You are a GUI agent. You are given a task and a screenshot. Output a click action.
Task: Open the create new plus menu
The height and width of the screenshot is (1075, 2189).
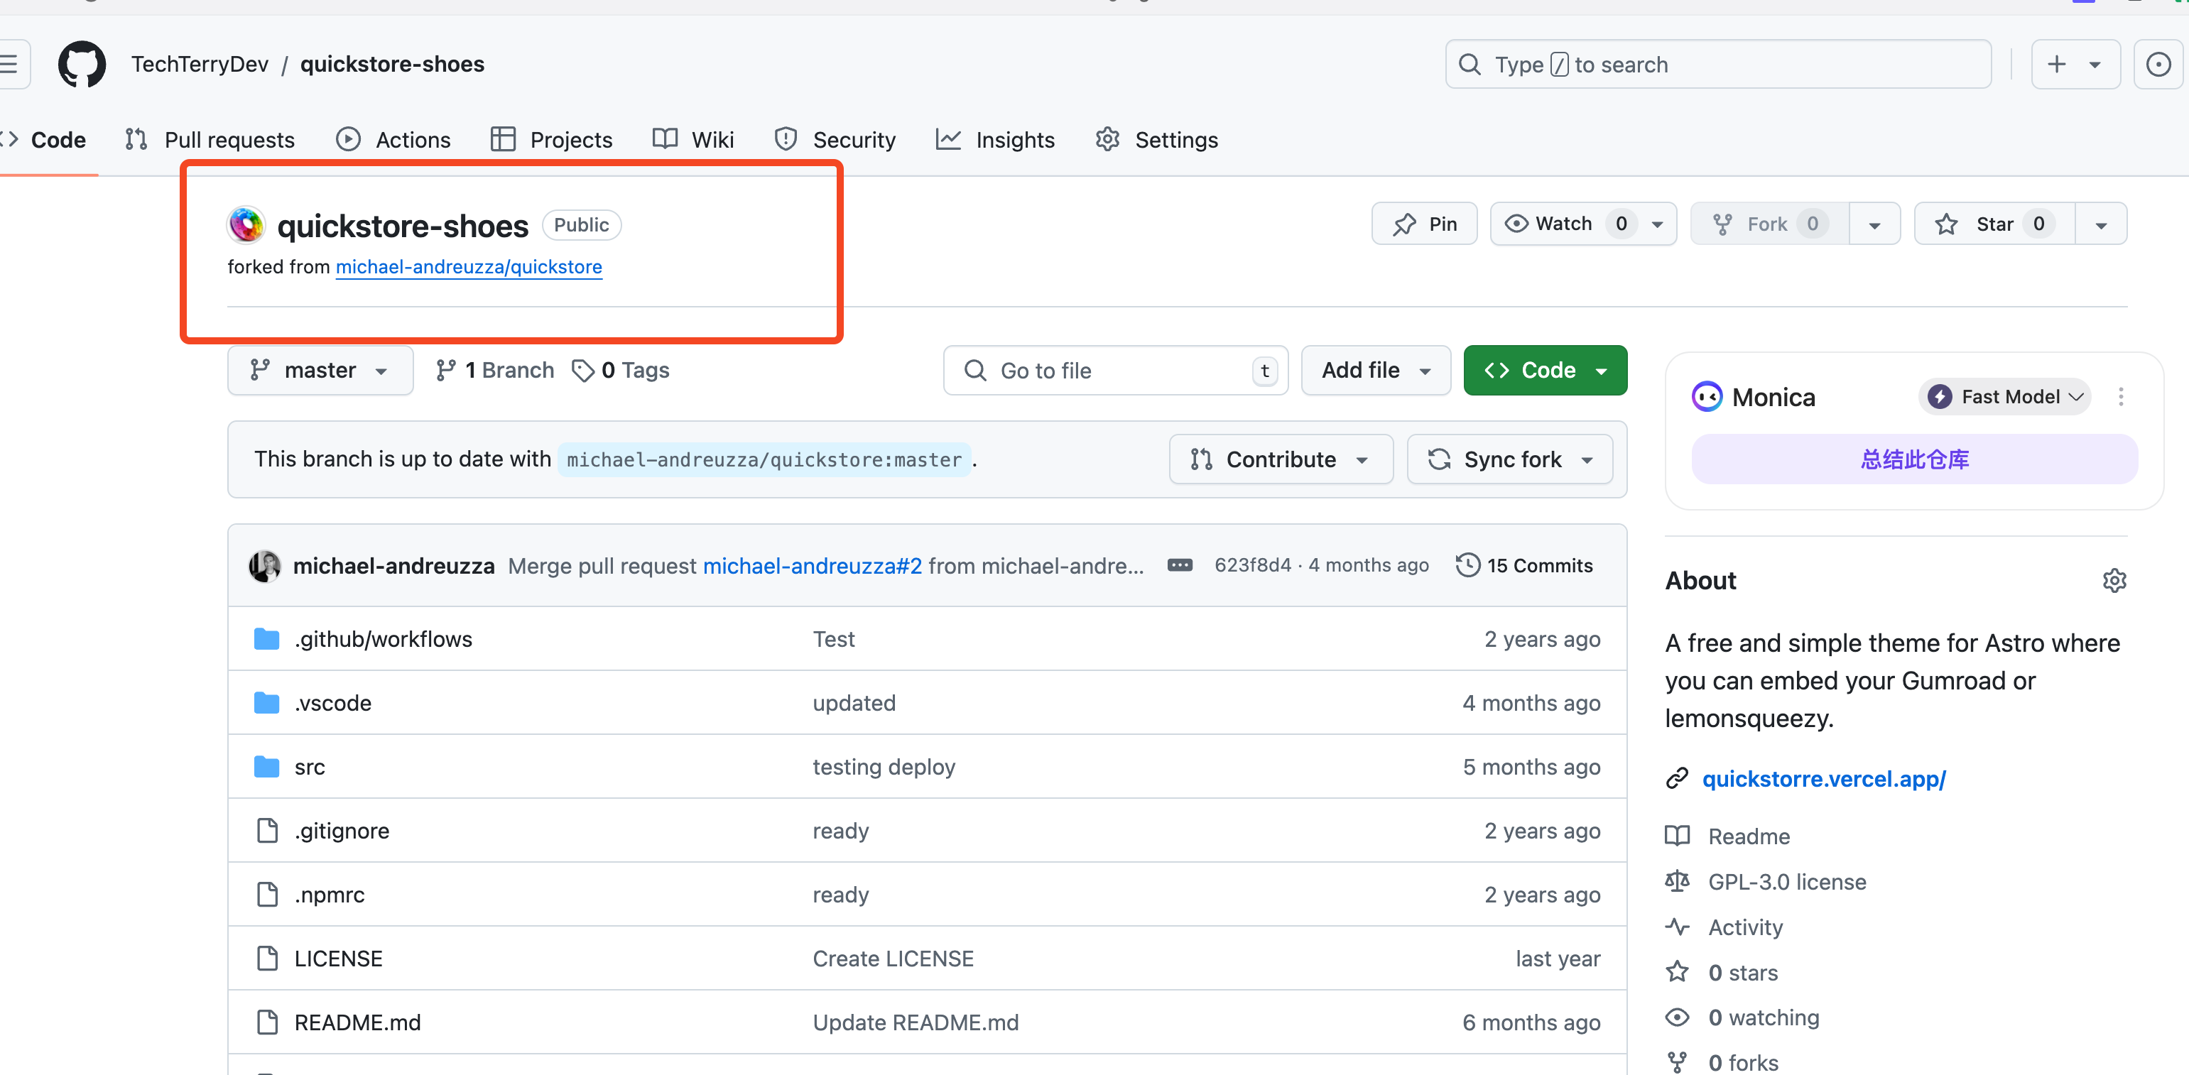tap(2076, 64)
